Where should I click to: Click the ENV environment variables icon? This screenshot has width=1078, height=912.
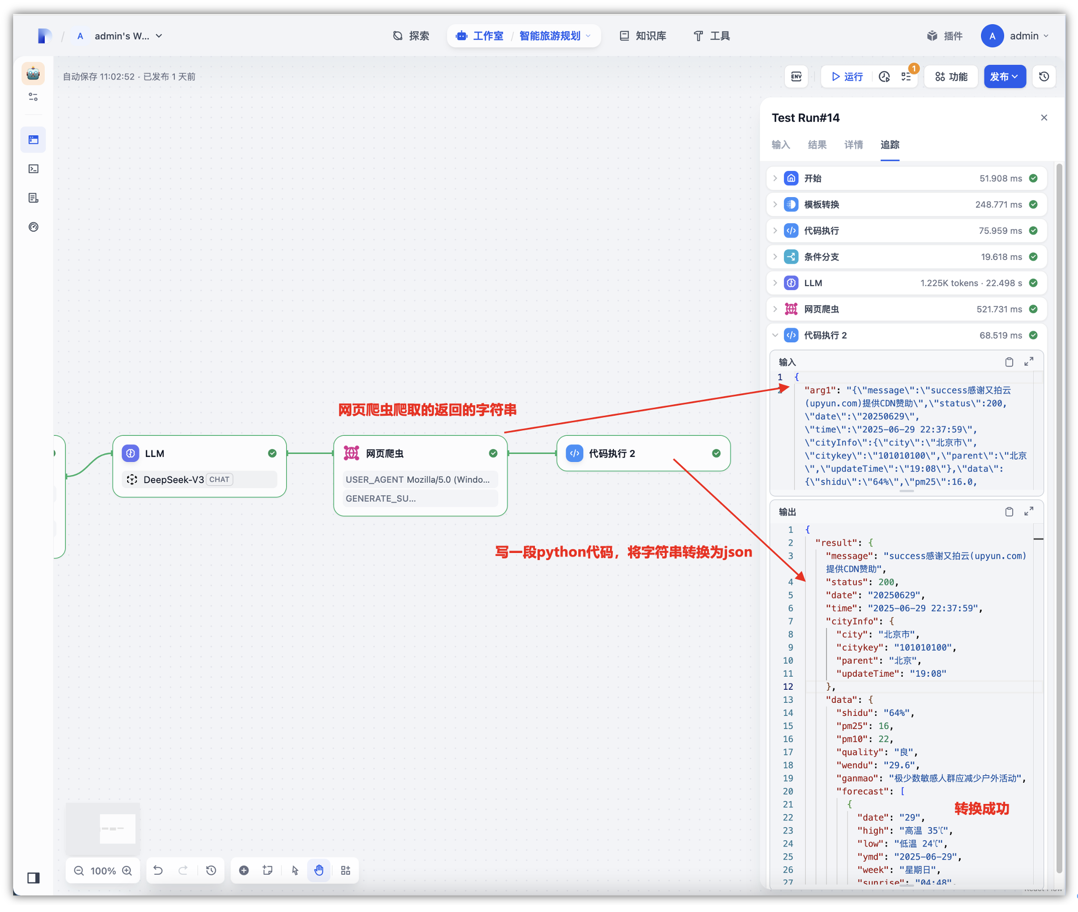click(796, 76)
